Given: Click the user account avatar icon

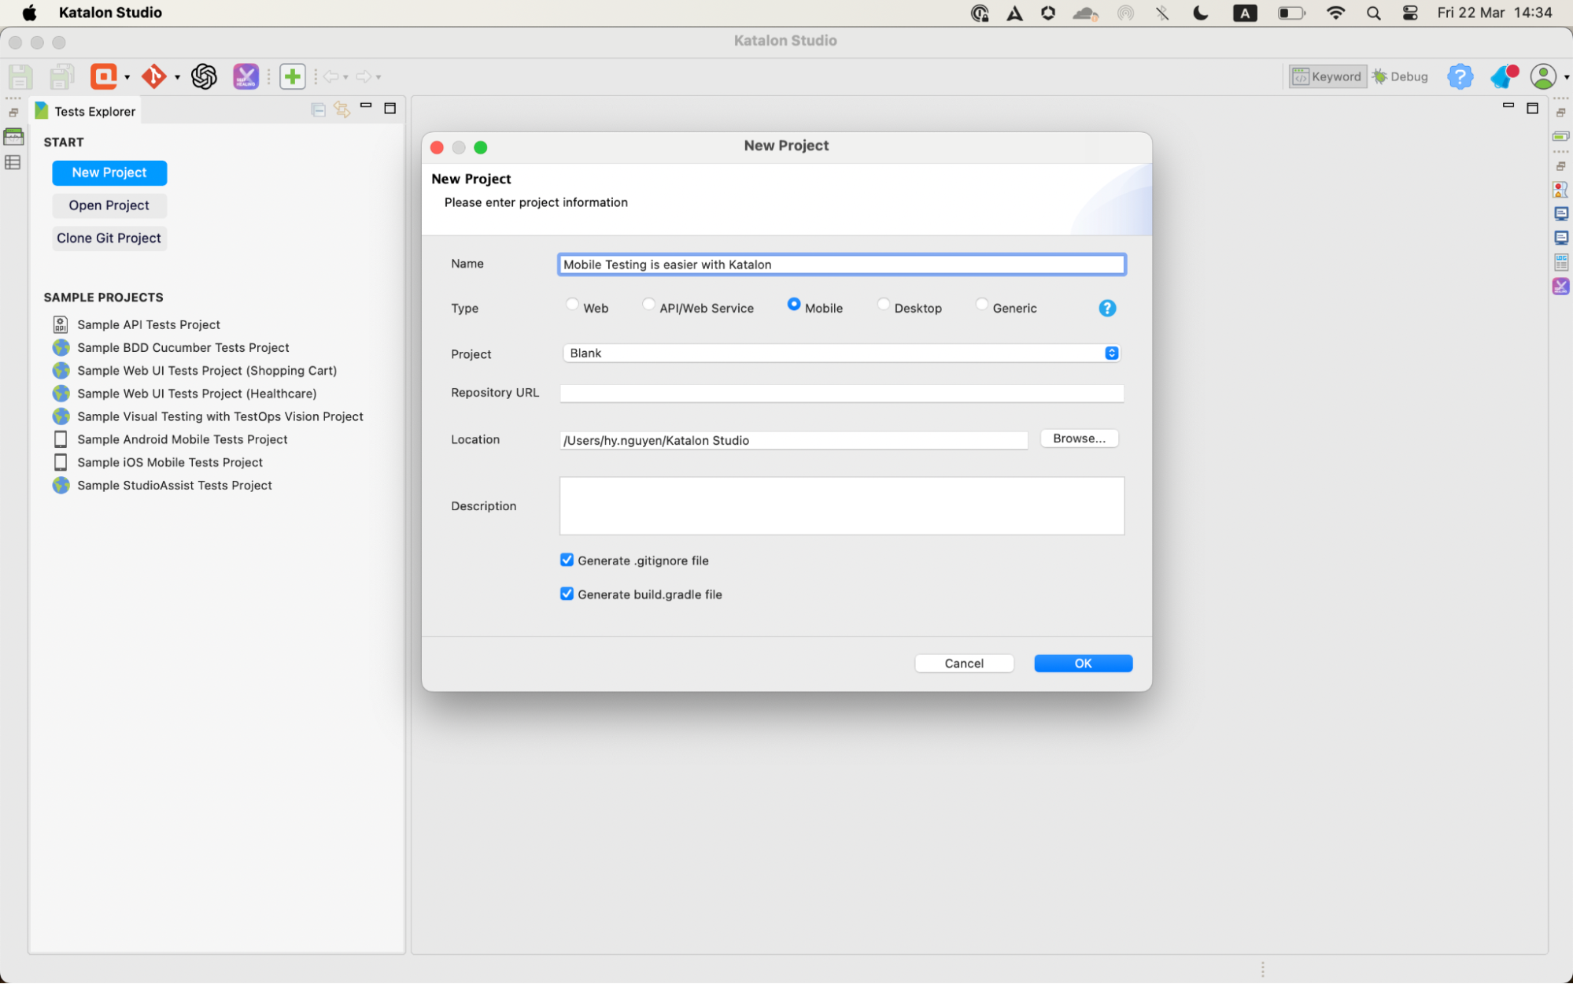Looking at the screenshot, I should 1543,76.
